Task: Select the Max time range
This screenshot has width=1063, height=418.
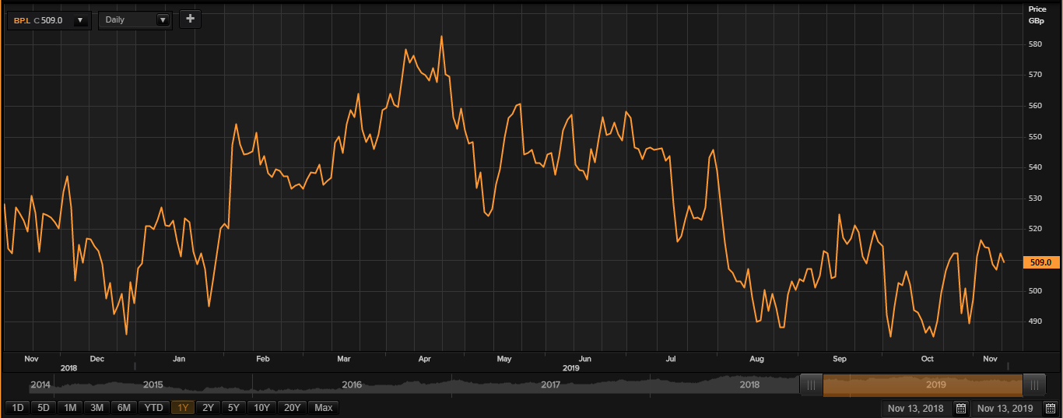Action: [x=324, y=407]
